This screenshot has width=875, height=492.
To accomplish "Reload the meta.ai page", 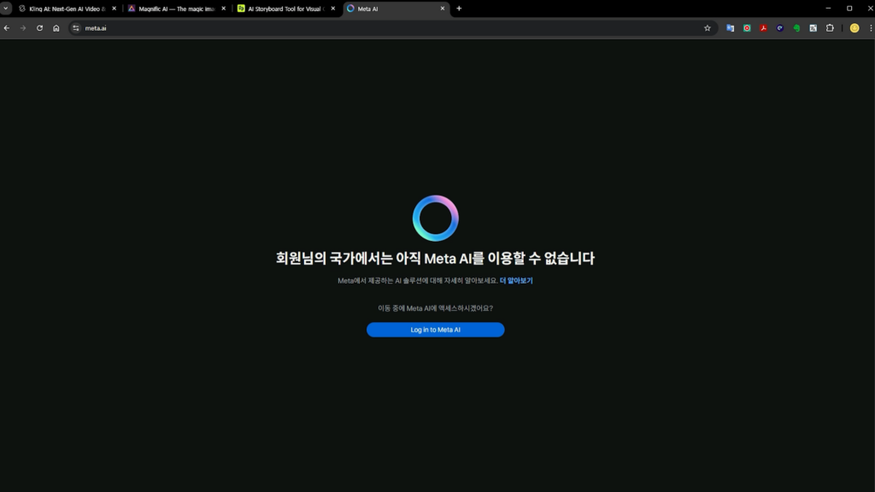I will tap(39, 28).
